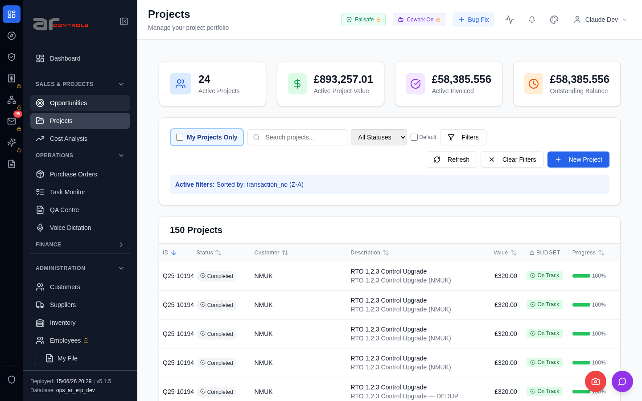Open the network hierarchy icon in left rail
Viewport: 642px width, 401px height.
pyautogui.click(x=12, y=100)
